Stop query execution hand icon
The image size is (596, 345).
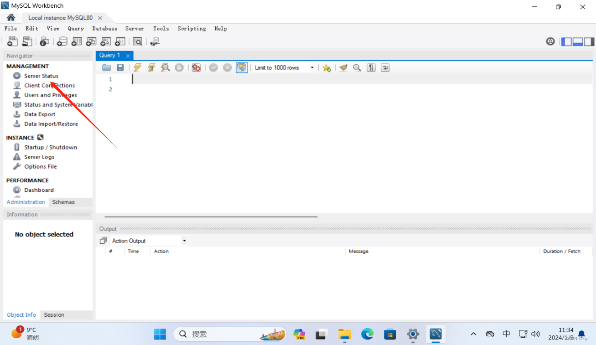point(179,67)
